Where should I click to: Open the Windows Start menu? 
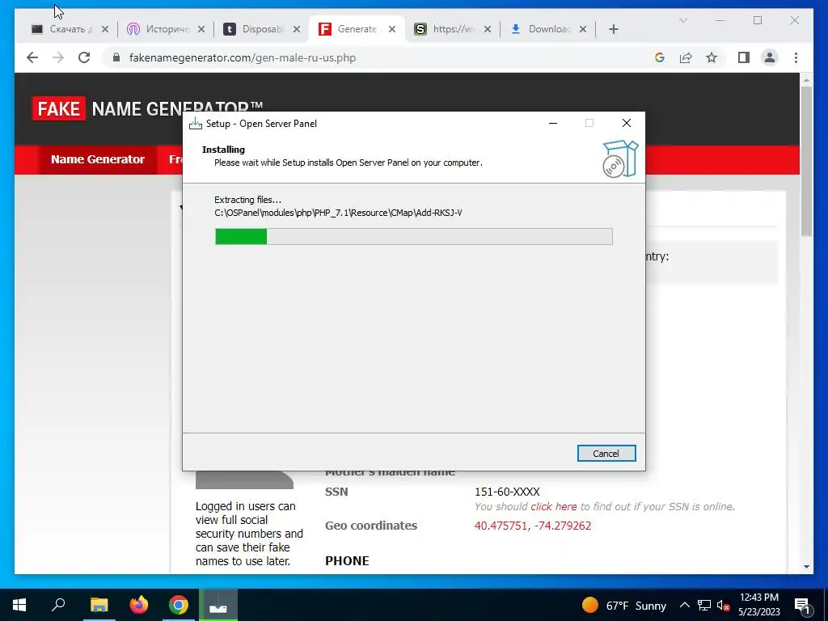click(19, 605)
